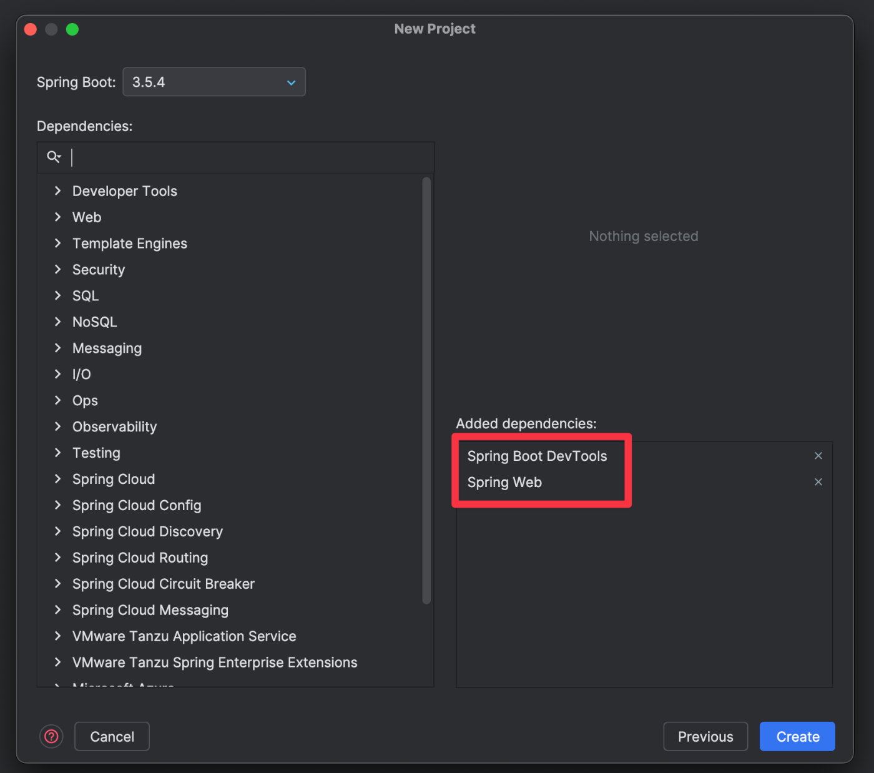Expand the Testing category chevron
The height and width of the screenshot is (773, 874).
[x=57, y=453]
